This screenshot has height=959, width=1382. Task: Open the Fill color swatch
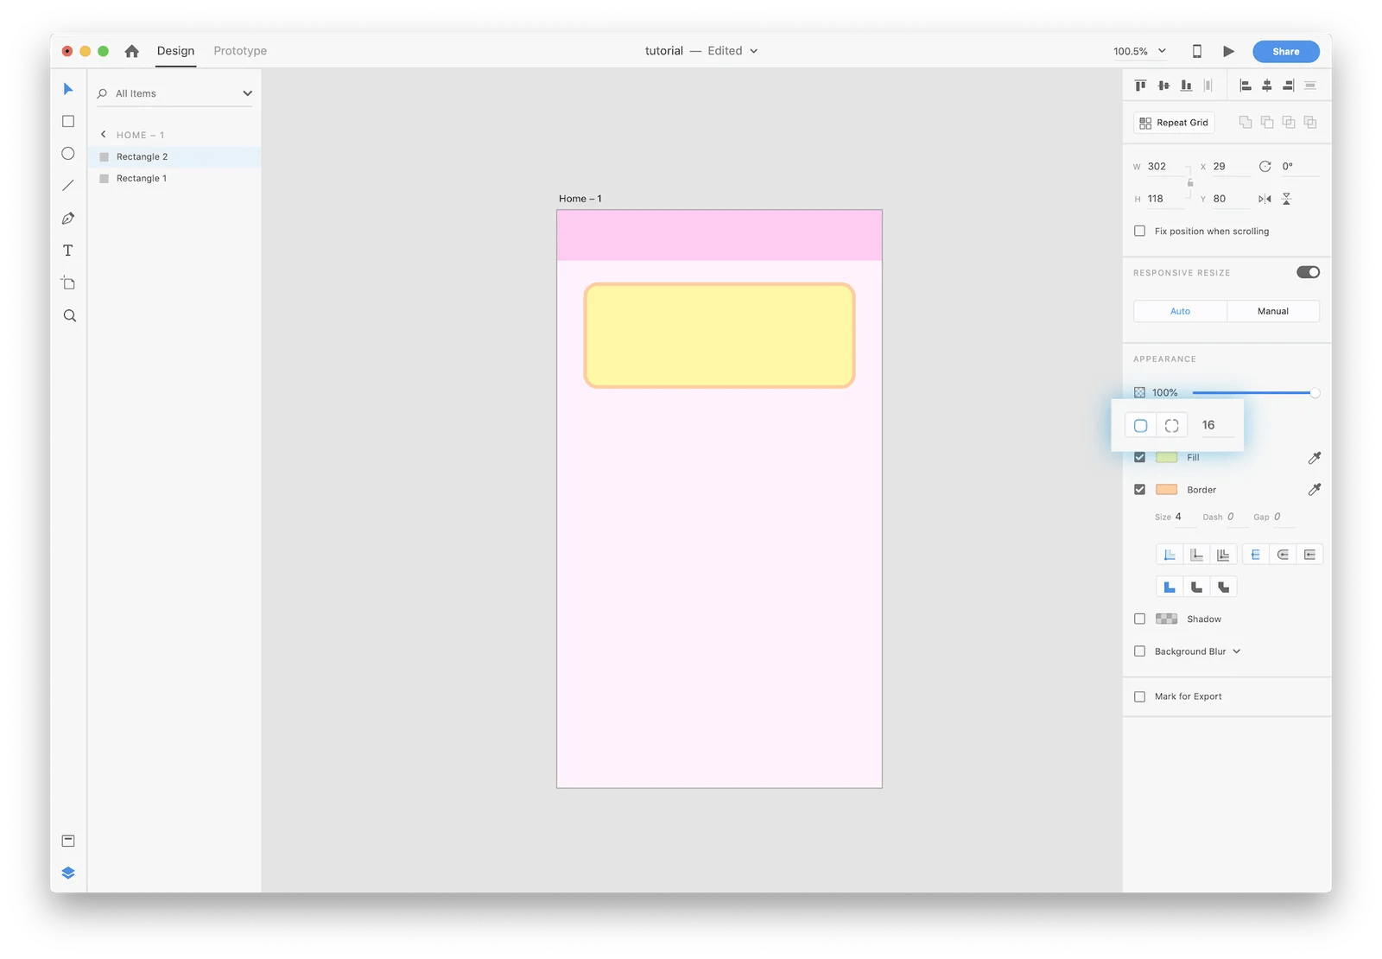pos(1167,457)
